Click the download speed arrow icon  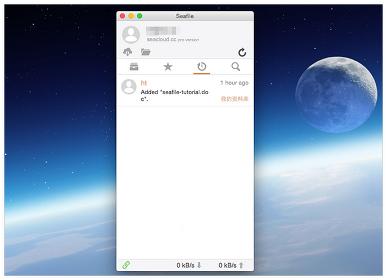click(199, 265)
